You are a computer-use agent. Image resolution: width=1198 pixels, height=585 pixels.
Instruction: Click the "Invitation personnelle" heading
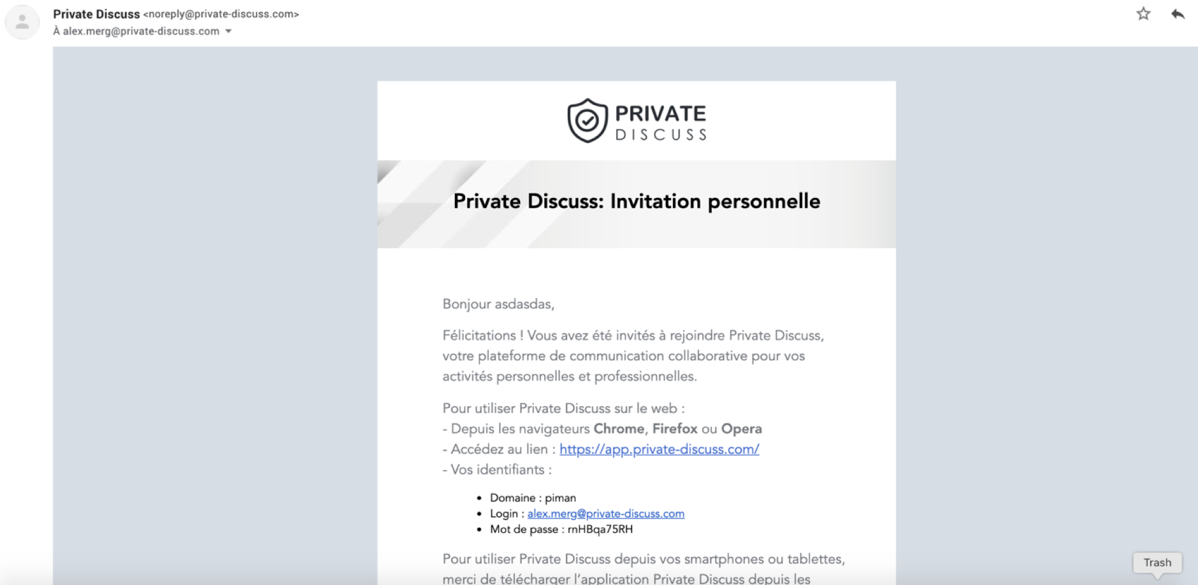point(636,202)
